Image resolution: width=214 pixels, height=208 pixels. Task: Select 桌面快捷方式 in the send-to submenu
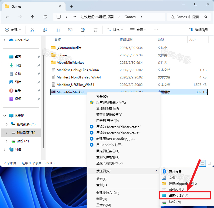[x=185, y=196]
